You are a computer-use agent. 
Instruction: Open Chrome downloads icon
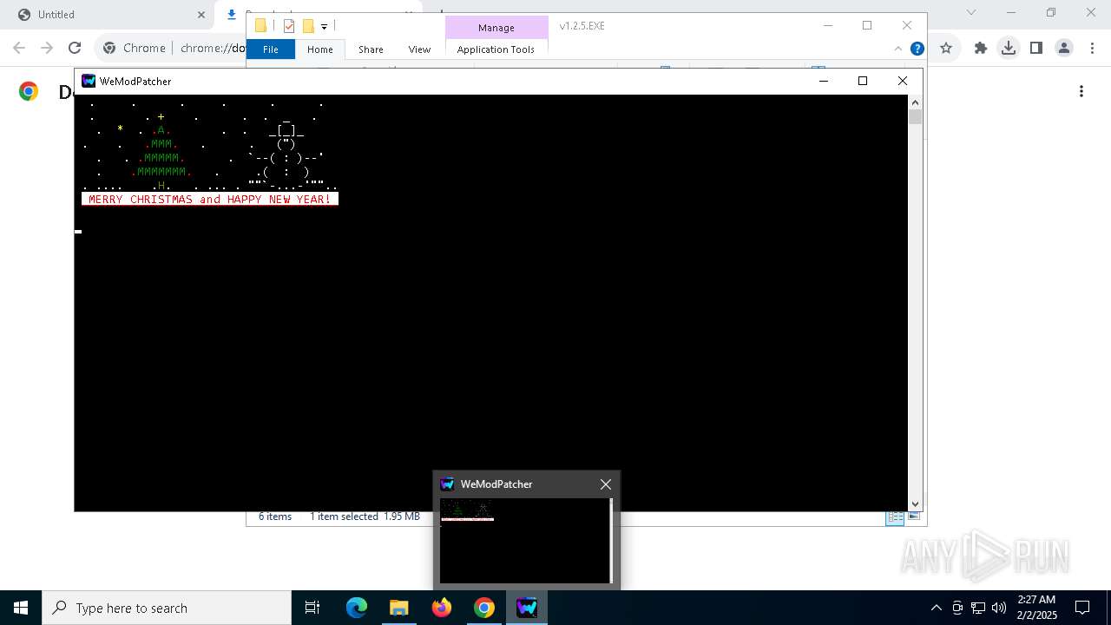pos(1009,48)
